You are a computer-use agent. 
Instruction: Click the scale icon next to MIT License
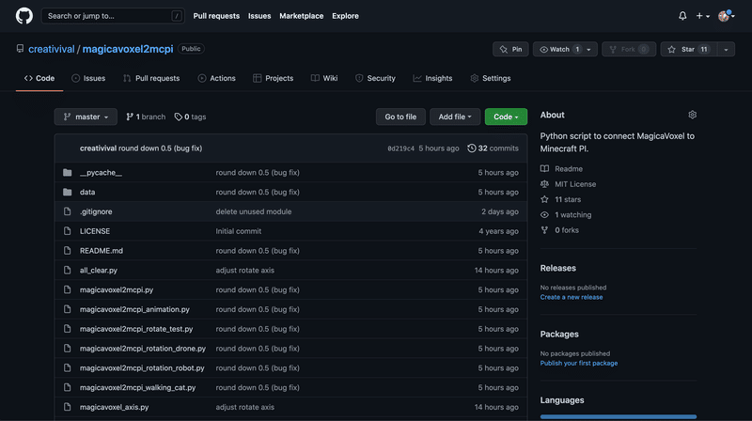(544, 184)
